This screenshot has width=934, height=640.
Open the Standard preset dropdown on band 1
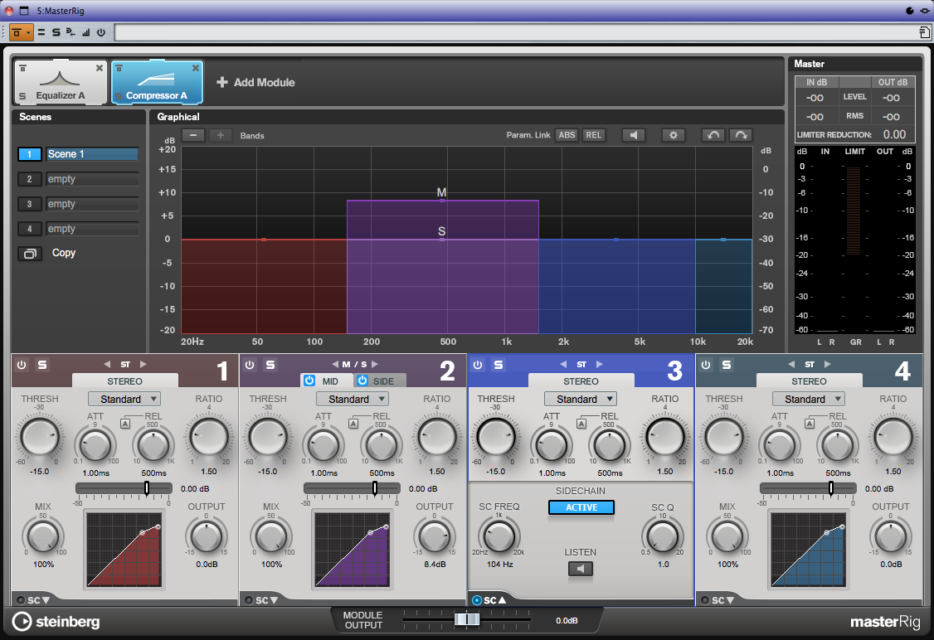click(124, 399)
